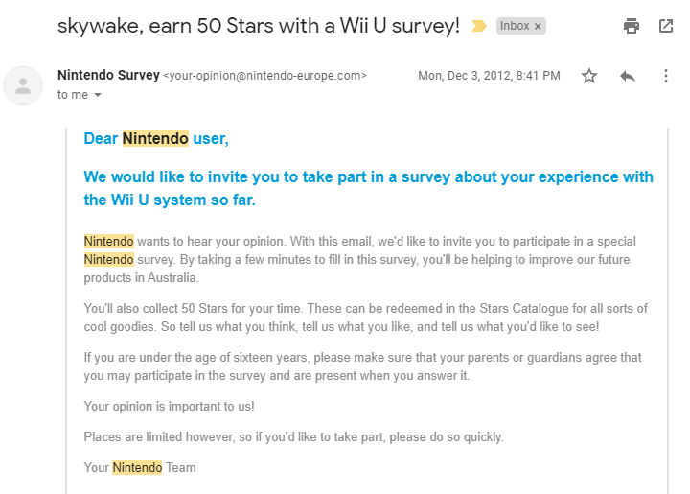The height and width of the screenshot is (494, 690).
Task: Click the your-opinion@nintendo-europe.com address
Action: tap(265, 76)
